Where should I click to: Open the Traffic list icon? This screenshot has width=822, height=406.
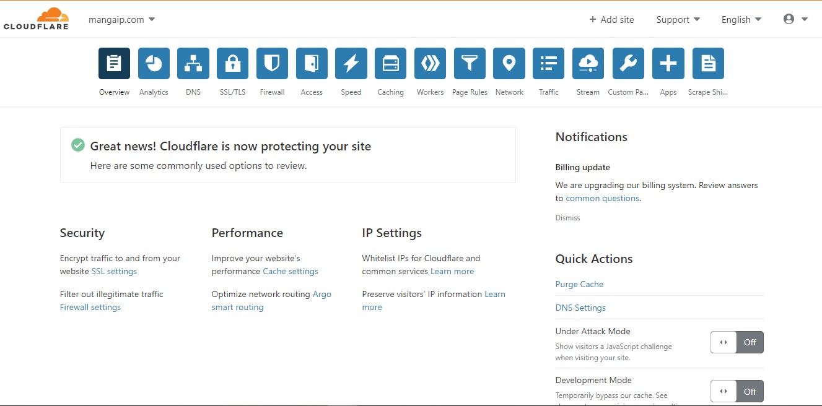click(549, 63)
